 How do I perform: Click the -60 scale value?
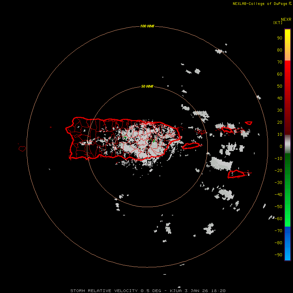tap(278, 219)
